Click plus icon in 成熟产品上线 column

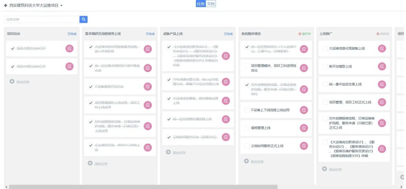tap(168, 152)
